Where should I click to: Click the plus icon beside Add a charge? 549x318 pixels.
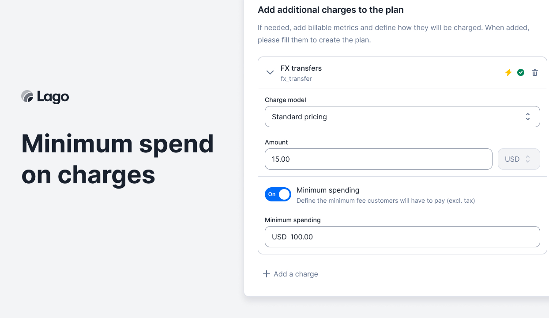coord(266,274)
